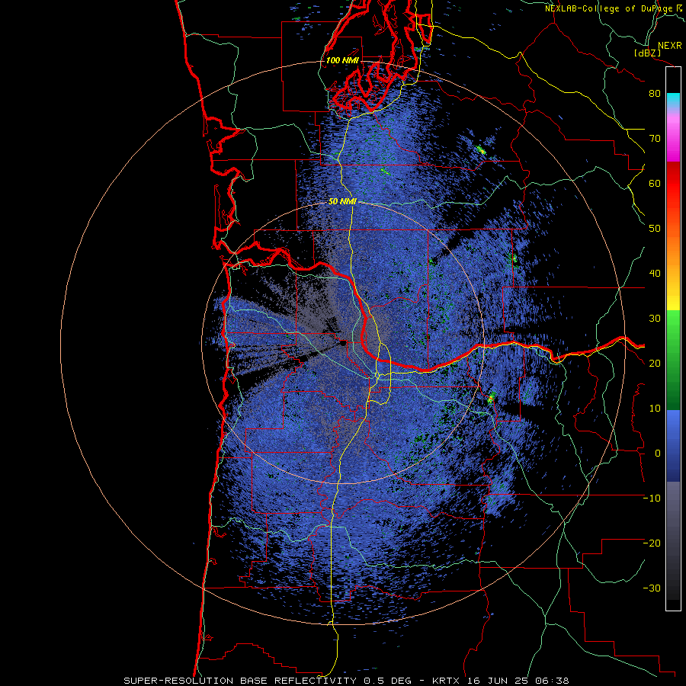
Task: Click the orange band of the color scale
Action: coord(673,247)
